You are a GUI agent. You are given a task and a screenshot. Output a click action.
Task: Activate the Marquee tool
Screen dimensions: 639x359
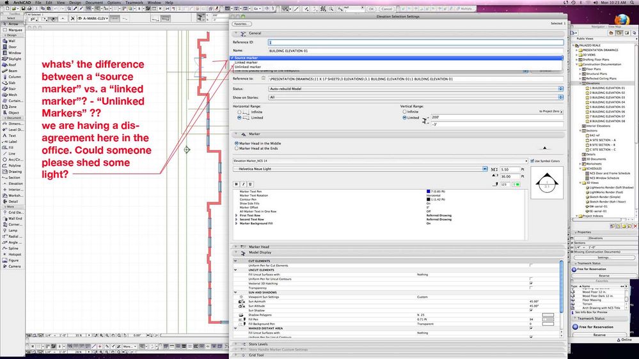point(13,29)
